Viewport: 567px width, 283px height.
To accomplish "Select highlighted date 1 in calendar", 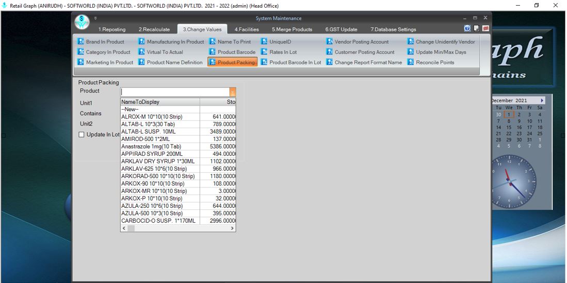I will (509, 115).
